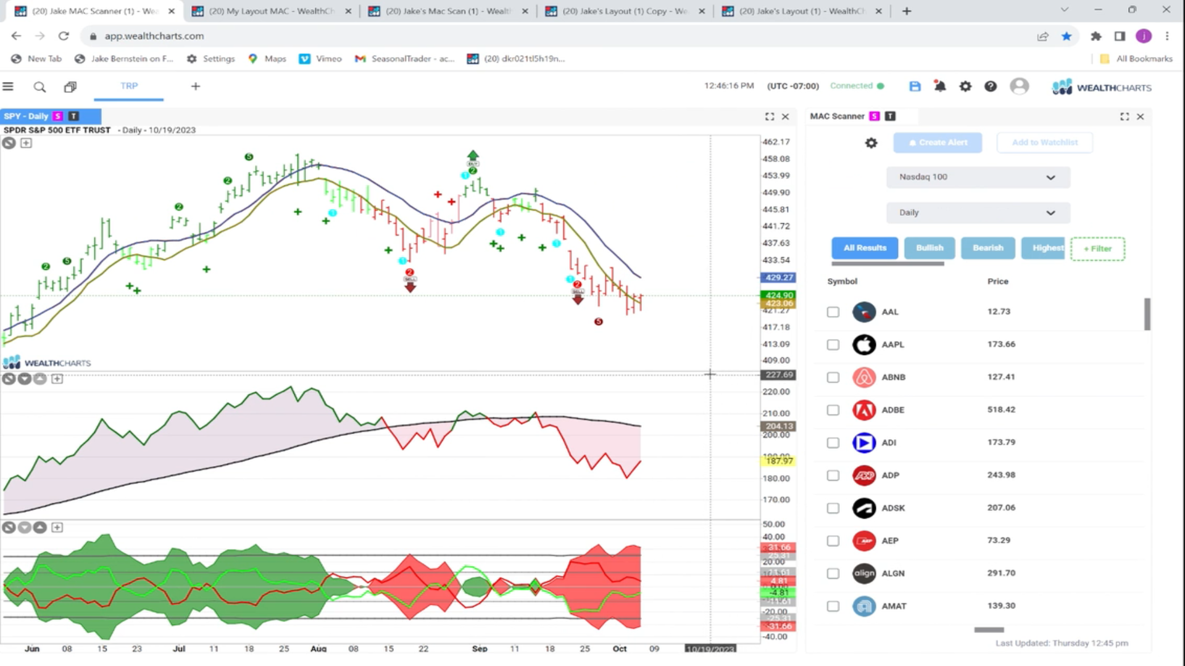Add indicator to middle pane
Screen dimensions: 1185x666
(57, 379)
